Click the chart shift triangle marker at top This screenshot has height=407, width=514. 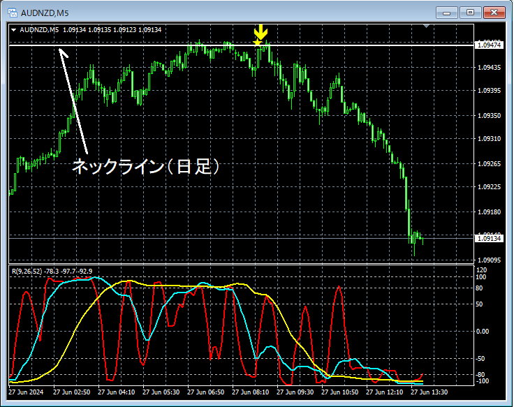point(426,26)
